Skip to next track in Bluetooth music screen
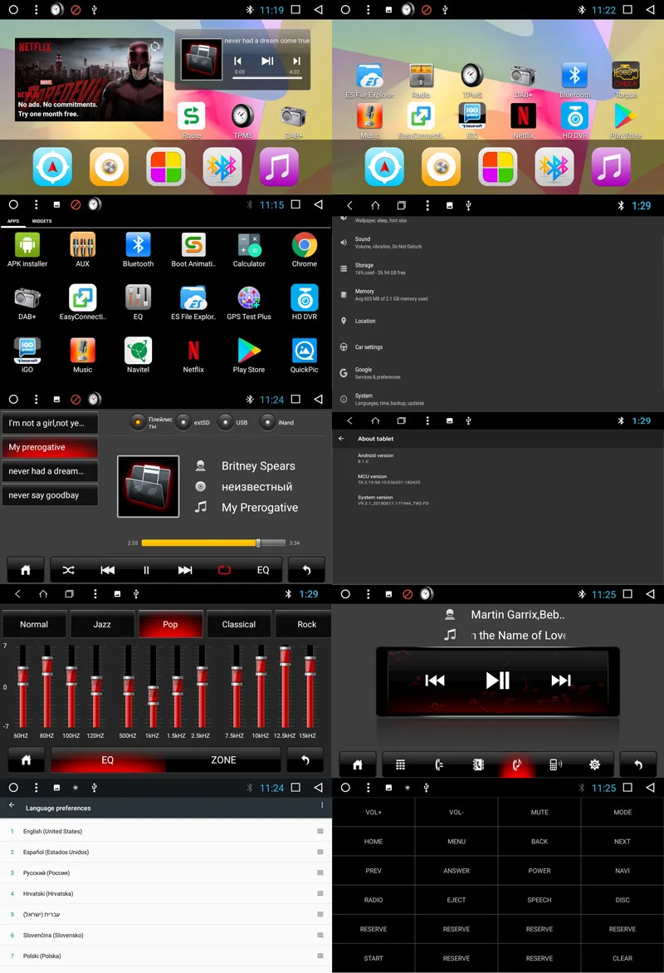Image resolution: width=664 pixels, height=973 pixels. (561, 681)
